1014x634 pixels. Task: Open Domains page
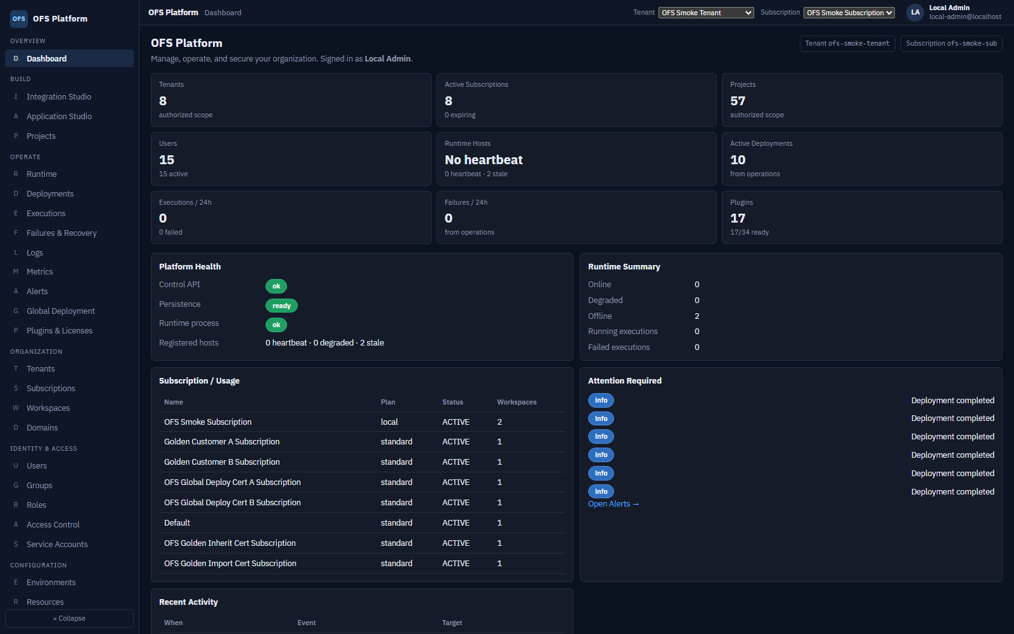[69, 427]
